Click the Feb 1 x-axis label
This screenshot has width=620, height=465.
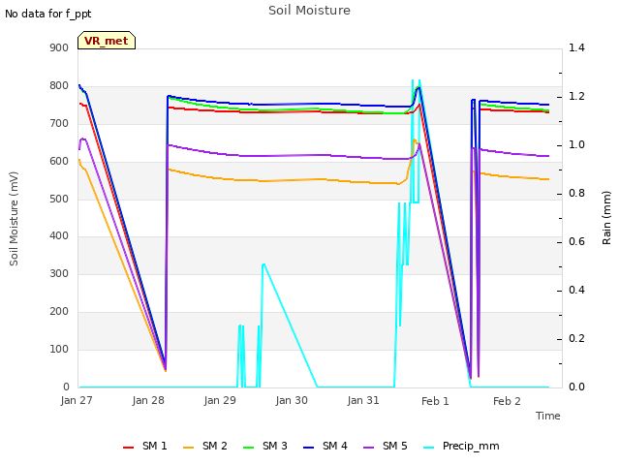[x=435, y=401]
